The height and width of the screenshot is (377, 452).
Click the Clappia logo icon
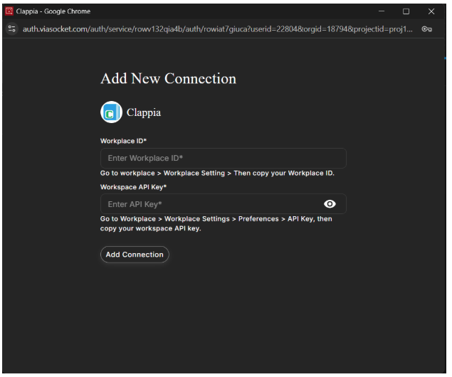tap(111, 112)
